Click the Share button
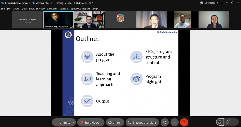Screen dimensions: 241x127 point(114,122)
